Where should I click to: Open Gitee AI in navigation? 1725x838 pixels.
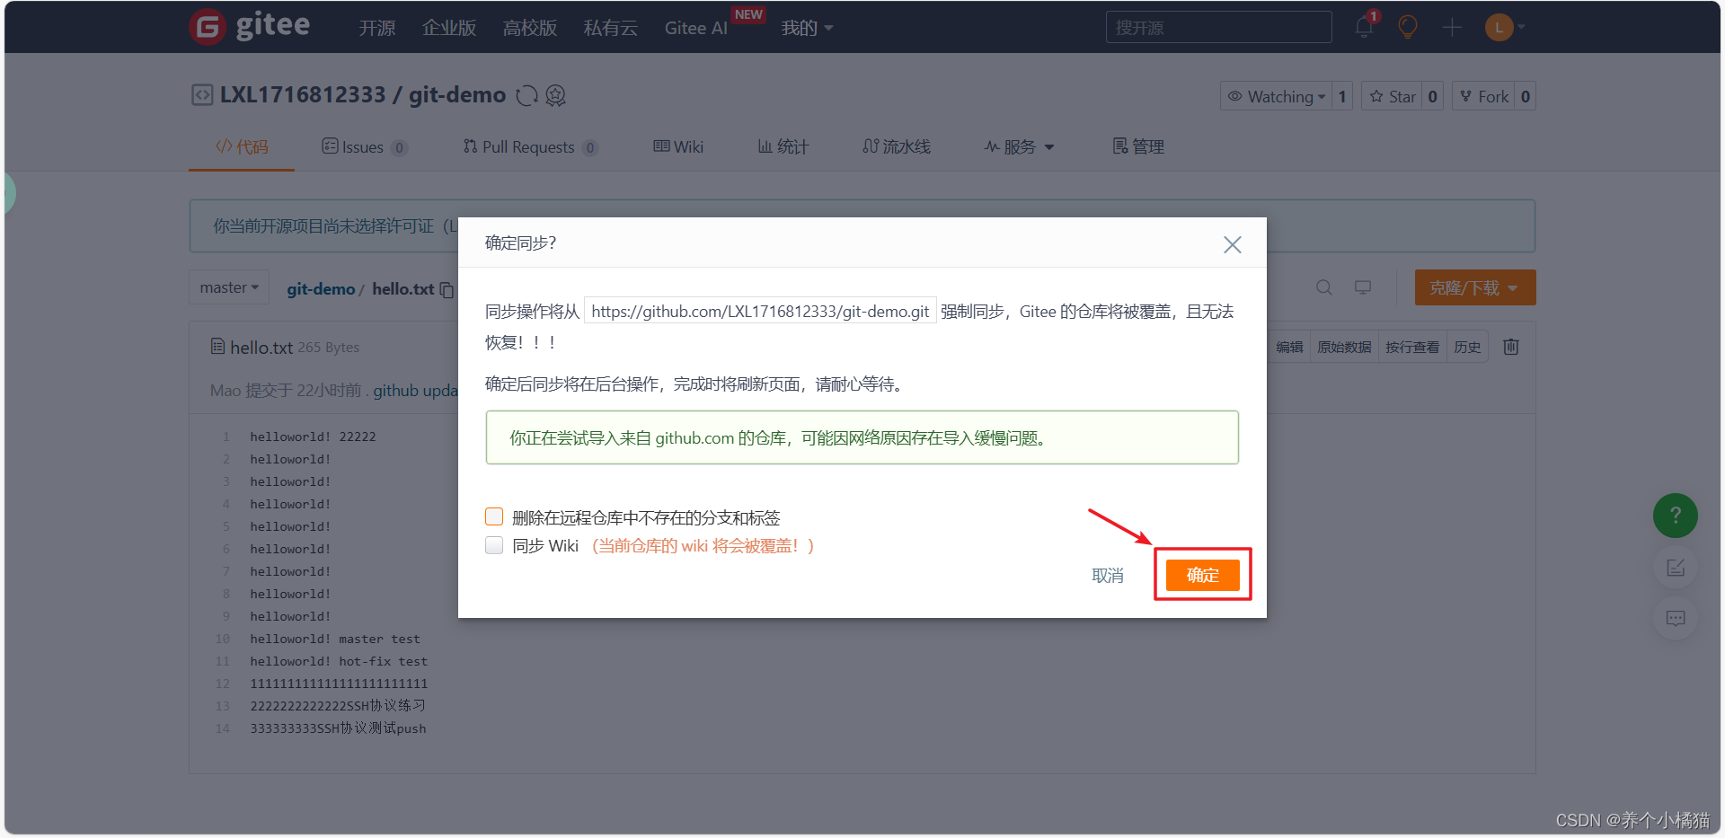(x=696, y=28)
